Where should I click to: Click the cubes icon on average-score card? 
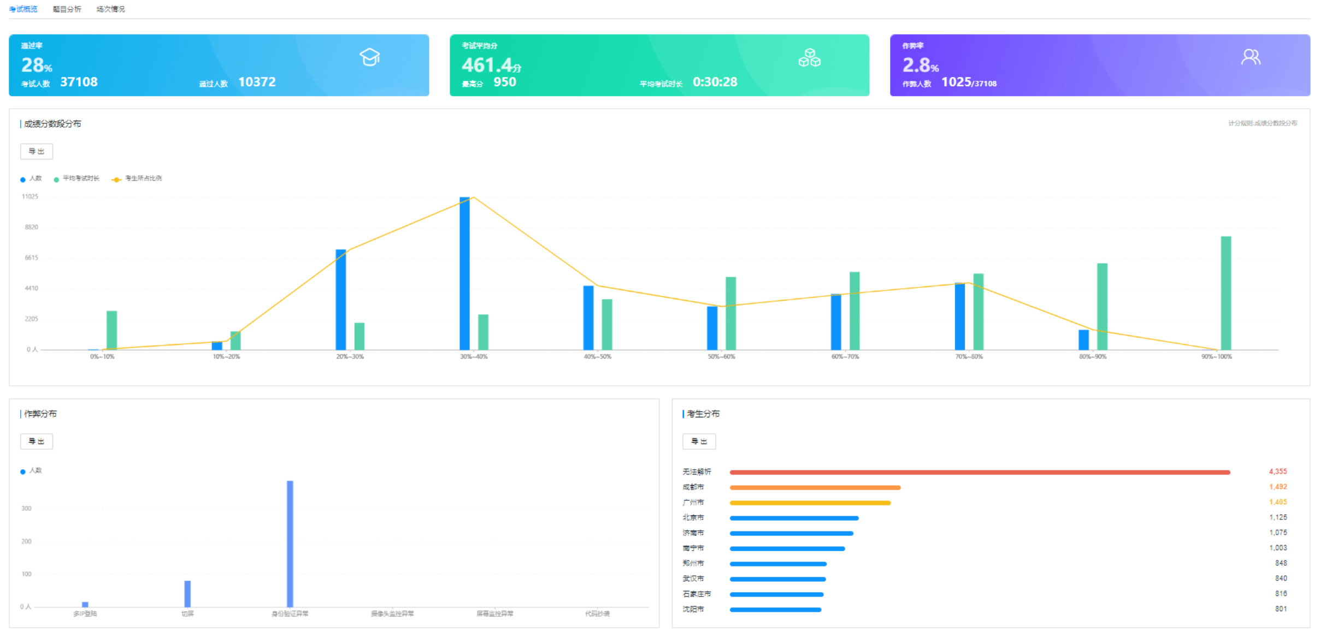point(809,57)
